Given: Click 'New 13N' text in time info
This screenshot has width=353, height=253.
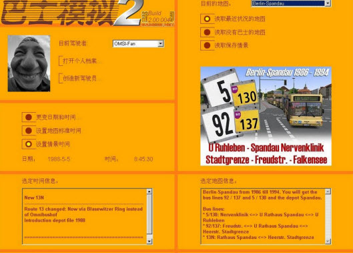Looking at the screenshot, I should 34,198.
